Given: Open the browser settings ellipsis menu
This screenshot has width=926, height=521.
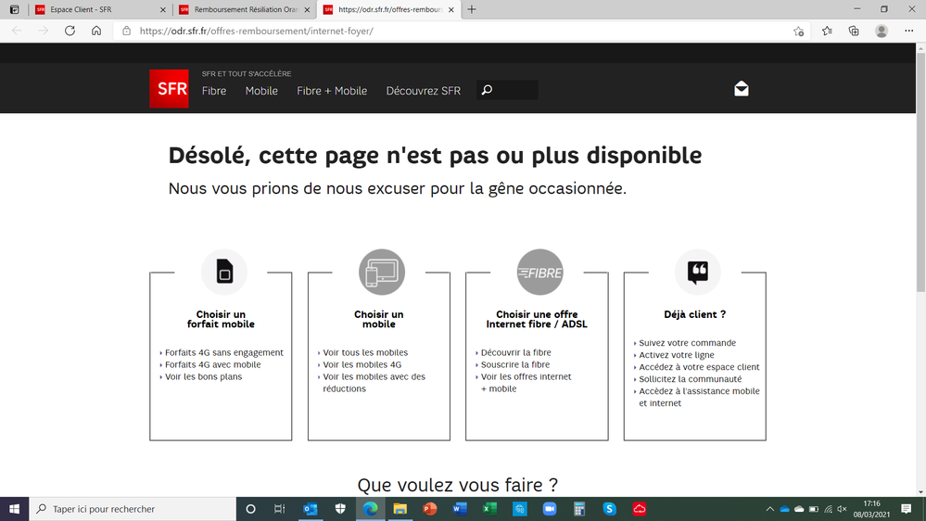Looking at the screenshot, I should point(908,31).
